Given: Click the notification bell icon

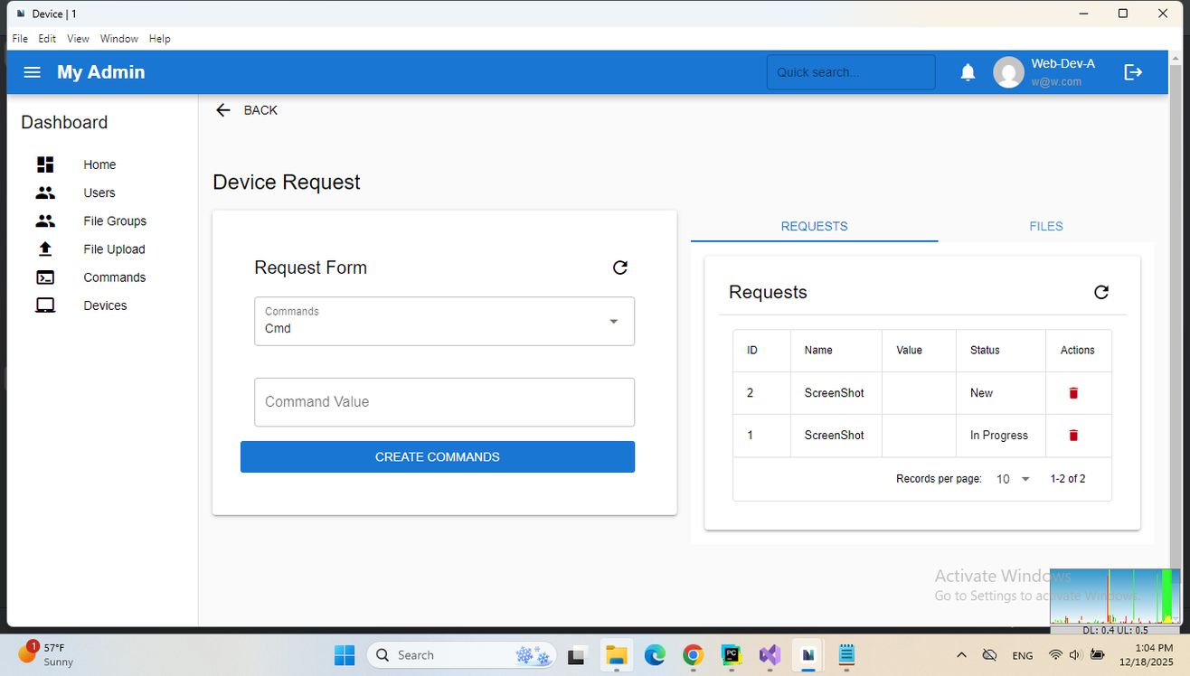Looking at the screenshot, I should [968, 72].
